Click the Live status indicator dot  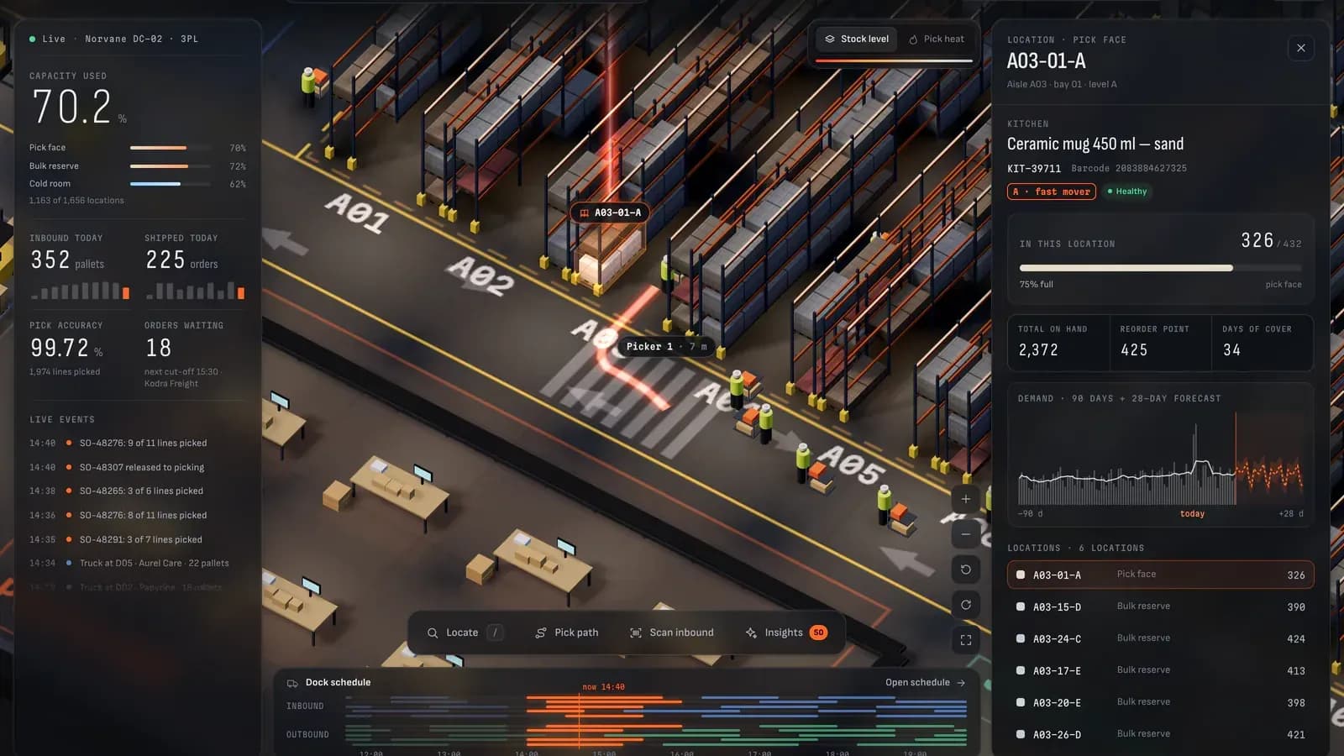32,39
